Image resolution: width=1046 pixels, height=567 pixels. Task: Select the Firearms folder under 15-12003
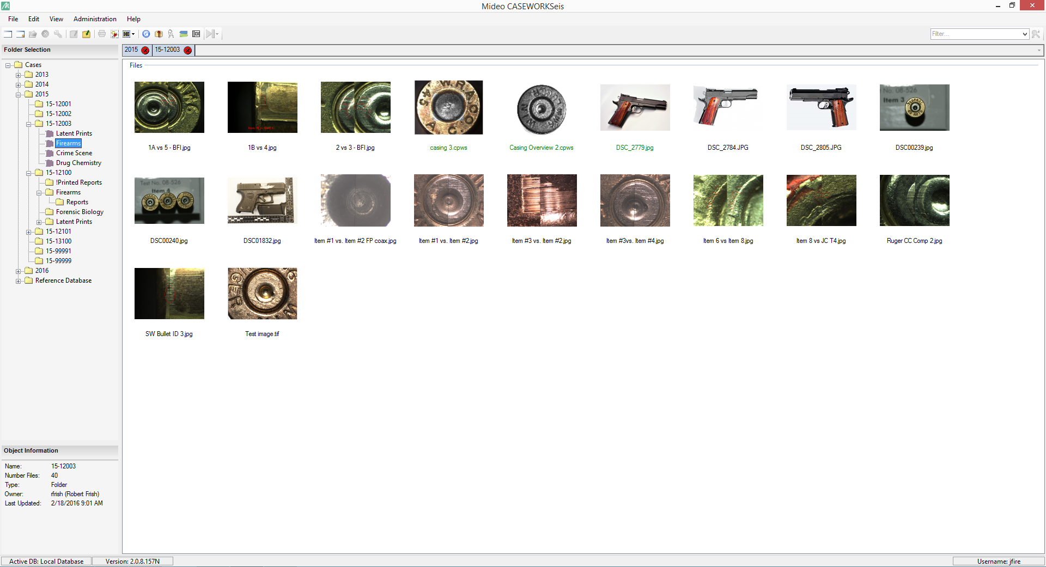click(x=68, y=143)
